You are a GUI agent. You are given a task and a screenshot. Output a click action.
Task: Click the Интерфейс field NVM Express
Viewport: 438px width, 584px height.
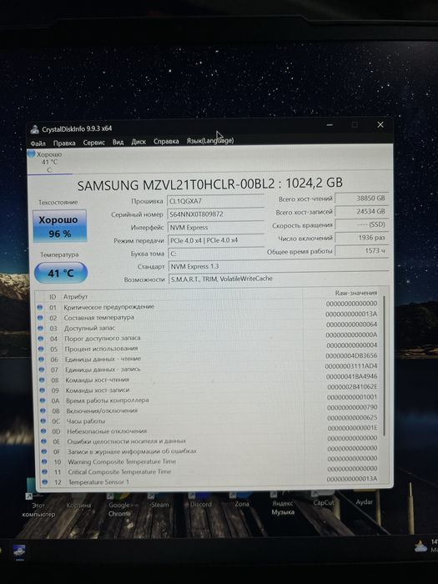point(215,228)
